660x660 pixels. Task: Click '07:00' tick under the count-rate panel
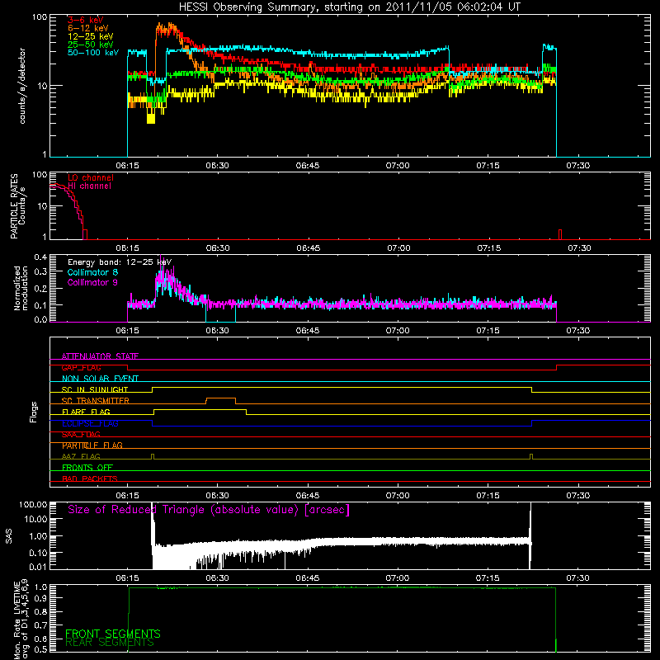[398, 166]
